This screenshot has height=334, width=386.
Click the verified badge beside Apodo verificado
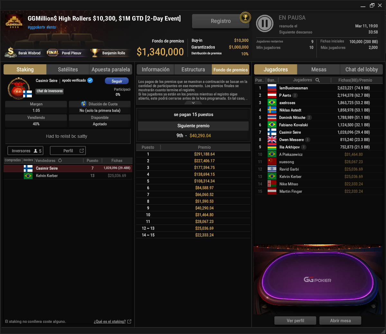[90, 80]
